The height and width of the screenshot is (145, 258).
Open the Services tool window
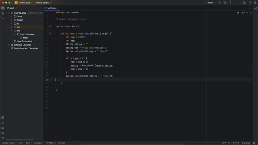coord(3,118)
